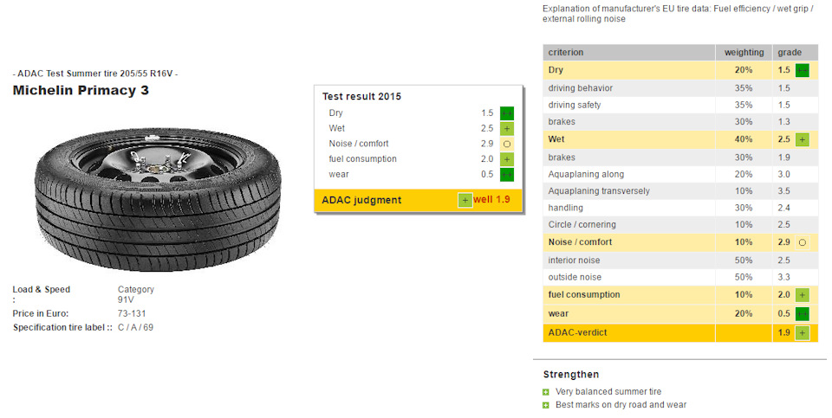Select the driving behavior row
The width and height of the screenshot is (832, 418).
(680, 88)
